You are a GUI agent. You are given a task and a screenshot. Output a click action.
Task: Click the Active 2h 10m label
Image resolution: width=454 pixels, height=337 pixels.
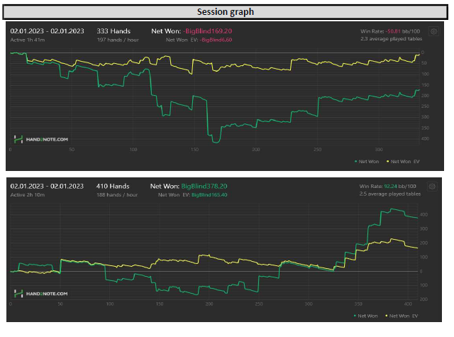click(x=28, y=195)
